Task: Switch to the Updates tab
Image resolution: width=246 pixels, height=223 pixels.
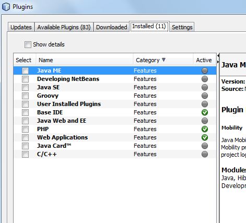Action: pos(21,27)
